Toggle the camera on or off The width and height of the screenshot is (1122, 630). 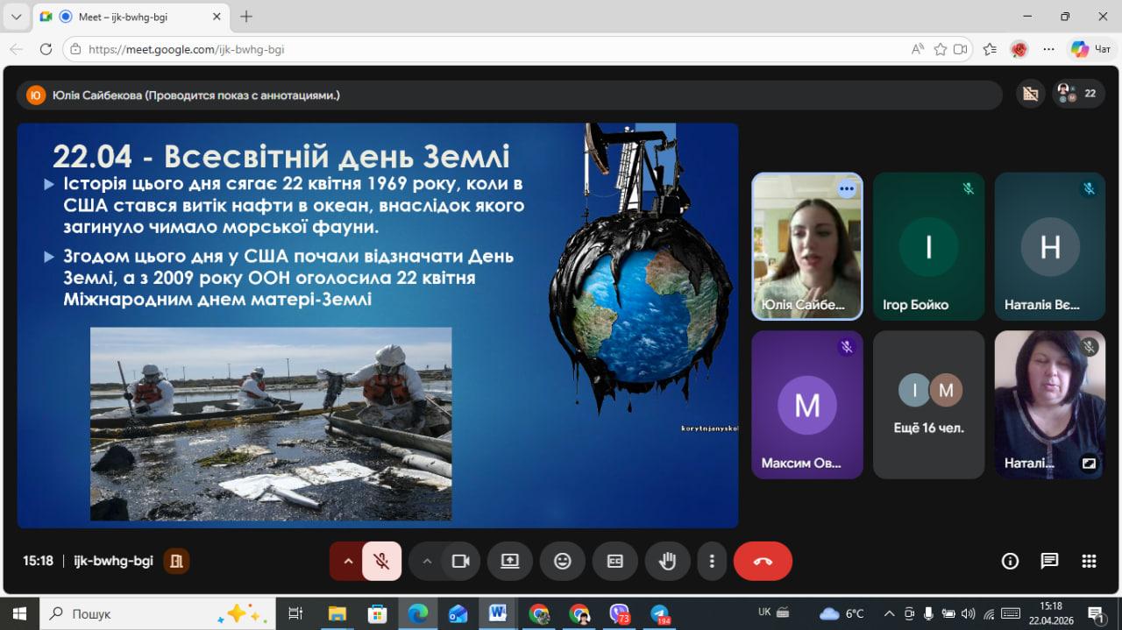(x=460, y=561)
